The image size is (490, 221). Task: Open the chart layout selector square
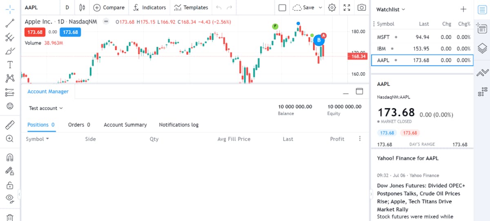pyautogui.click(x=282, y=7)
